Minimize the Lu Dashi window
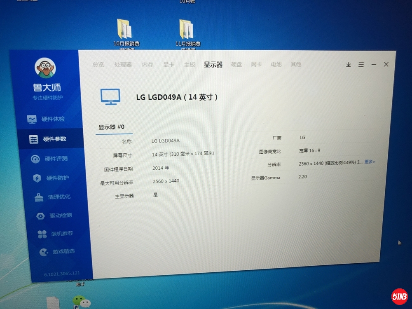412x309 pixels. click(374, 64)
